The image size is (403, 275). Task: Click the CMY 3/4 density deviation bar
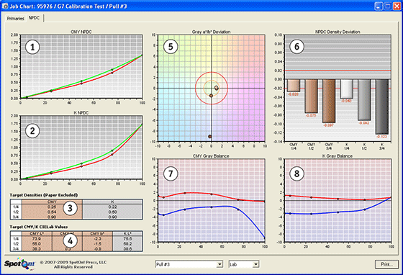pos(329,101)
